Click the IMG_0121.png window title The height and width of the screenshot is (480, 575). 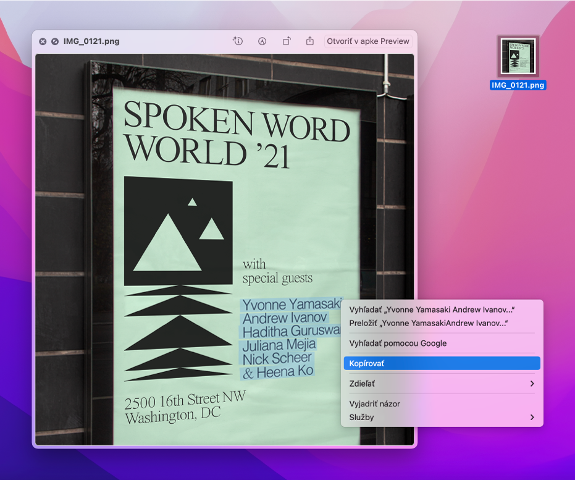click(x=91, y=41)
